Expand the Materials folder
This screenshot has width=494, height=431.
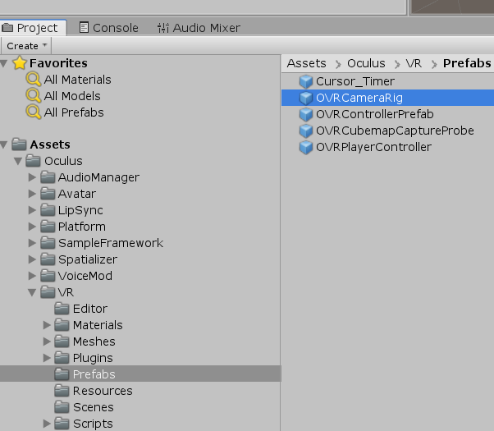[46, 325]
